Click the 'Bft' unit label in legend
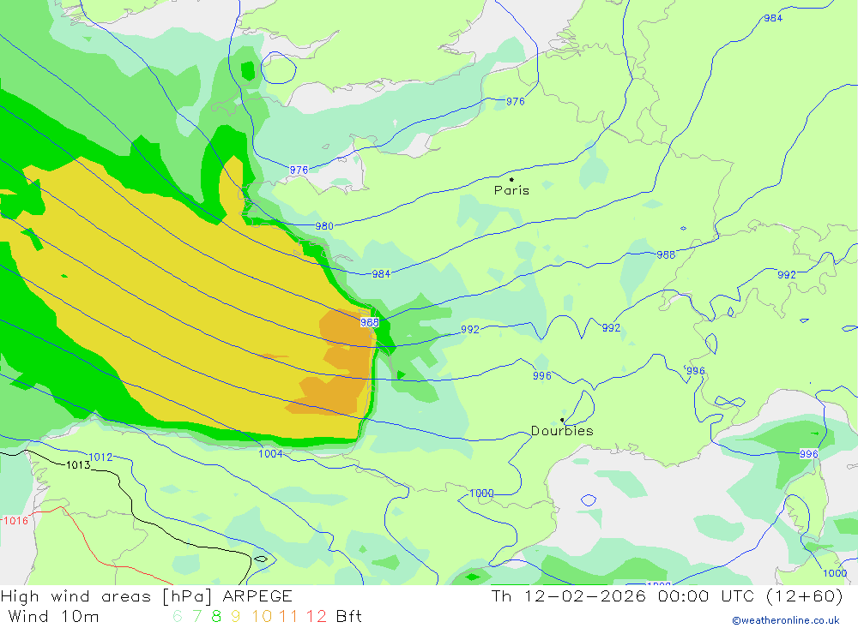Image resolution: width=858 pixels, height=628 pixels. click(348, 617)
